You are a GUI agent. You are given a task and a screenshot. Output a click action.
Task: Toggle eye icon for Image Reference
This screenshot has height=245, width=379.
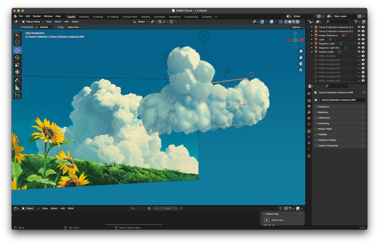click(359, 35)
